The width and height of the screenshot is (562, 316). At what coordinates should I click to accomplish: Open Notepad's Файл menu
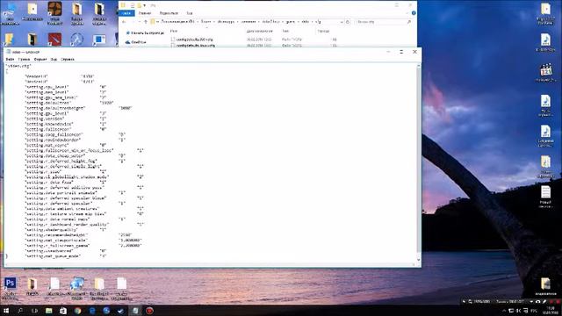tap(10, 59)
